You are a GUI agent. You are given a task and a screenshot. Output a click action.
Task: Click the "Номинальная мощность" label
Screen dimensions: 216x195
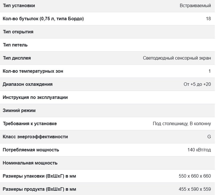[30, 163]
